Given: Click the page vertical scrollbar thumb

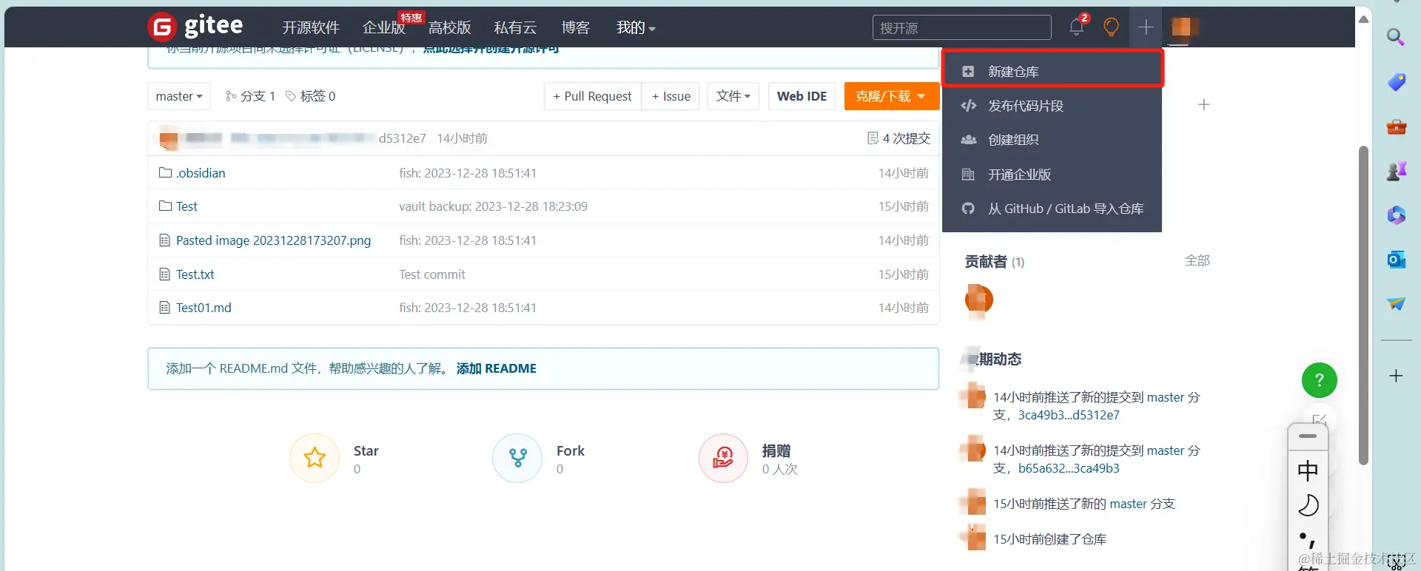Looking at the screenshot, I should pos(1363,305).
